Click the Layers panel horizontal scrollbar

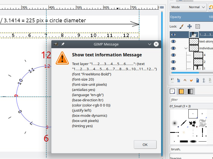click(185, 73)
